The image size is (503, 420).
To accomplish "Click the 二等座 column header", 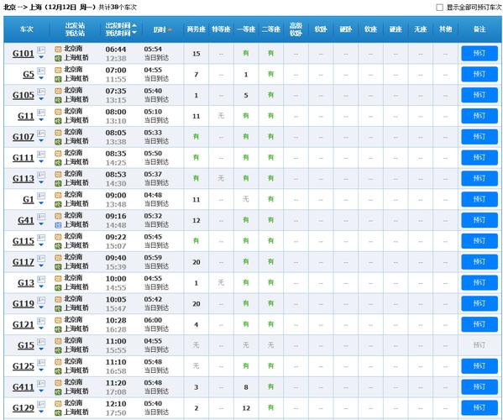I will 271,29.
